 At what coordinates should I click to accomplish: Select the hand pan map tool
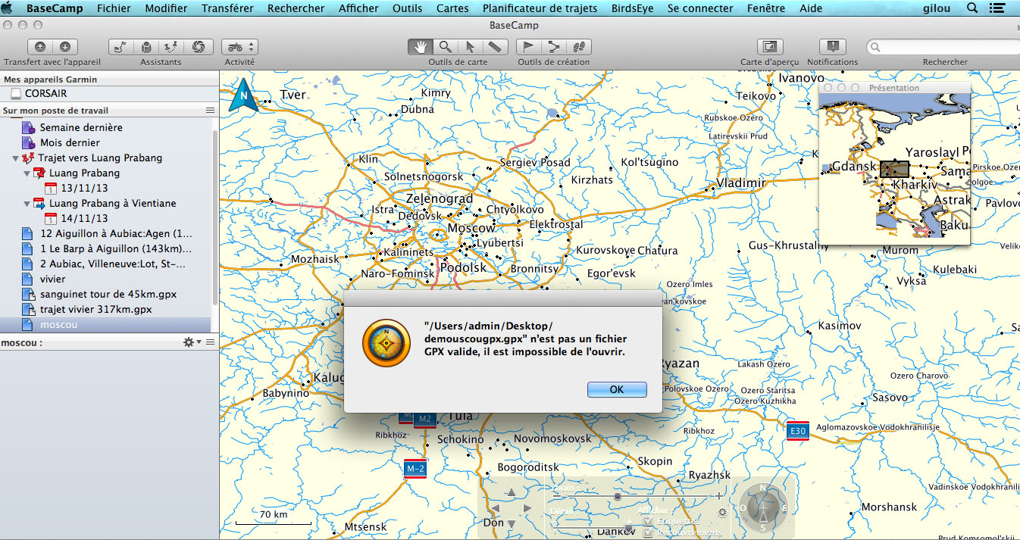pyautogui.click(x=420, y=47)
